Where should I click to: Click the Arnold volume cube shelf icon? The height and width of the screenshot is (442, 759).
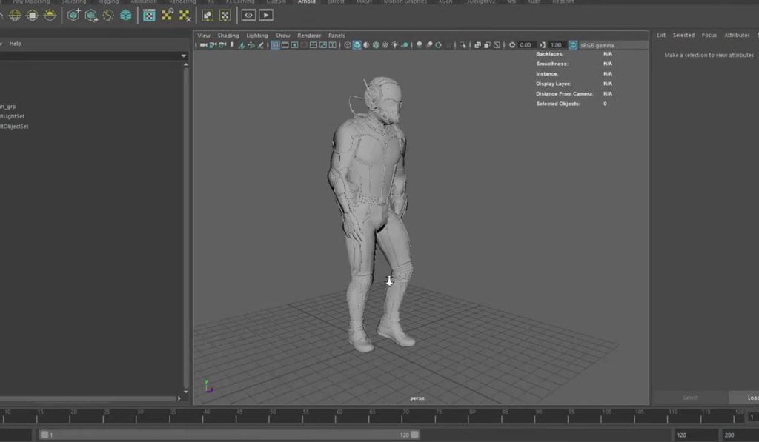tap(126, 15)
